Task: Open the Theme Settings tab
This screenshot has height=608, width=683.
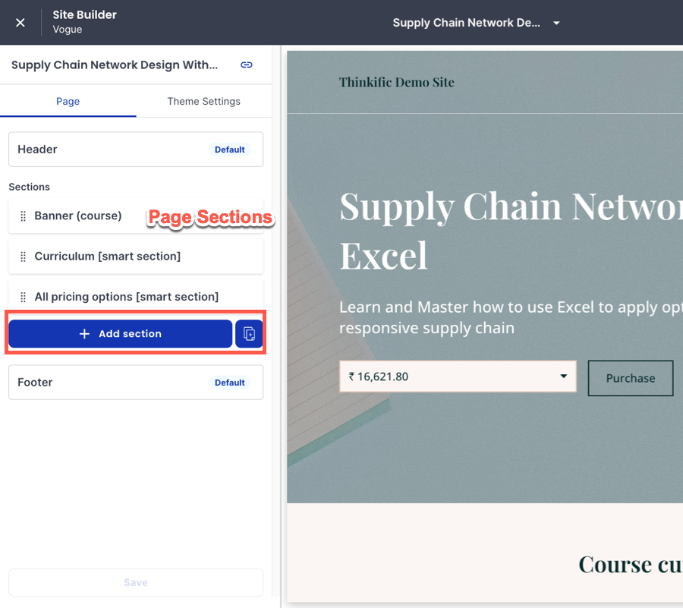Action: click(x=203, y=102)
